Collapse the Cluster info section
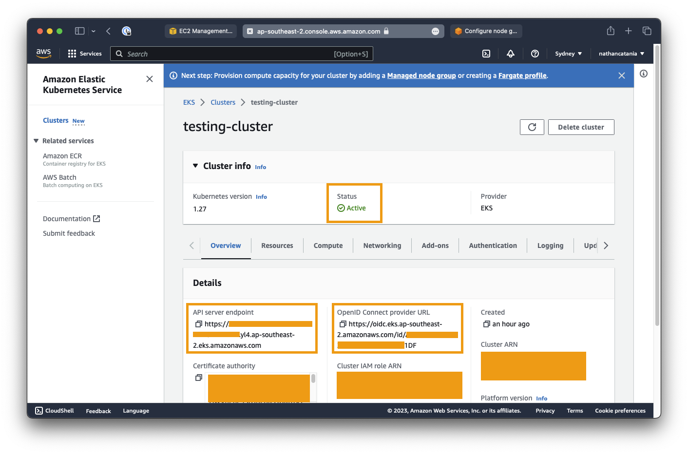Image resolution: width=688 pixels, height=454 pixels. click(x=195, y=166)
